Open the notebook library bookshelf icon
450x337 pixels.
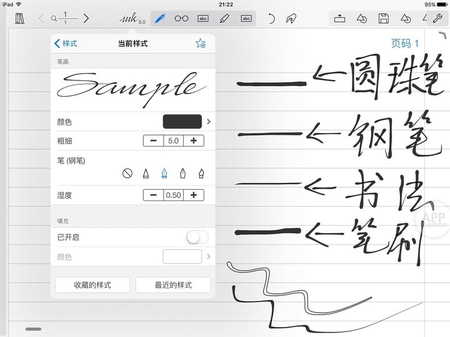coord(19,19)
